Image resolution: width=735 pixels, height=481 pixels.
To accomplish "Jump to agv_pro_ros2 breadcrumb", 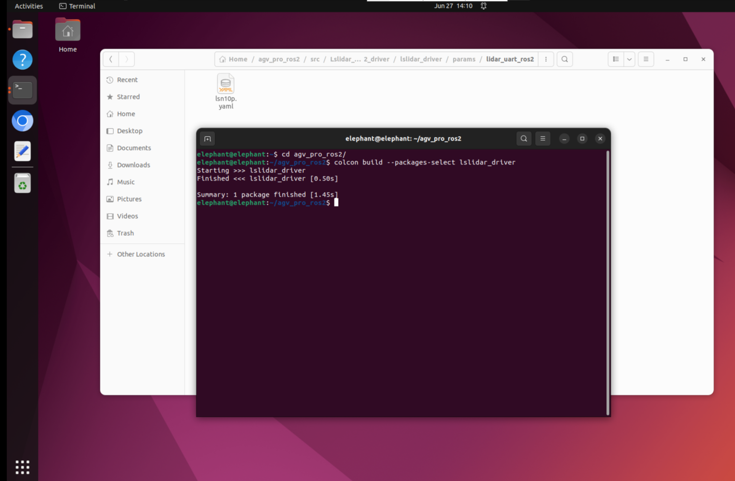I will (x=278, y=59).
